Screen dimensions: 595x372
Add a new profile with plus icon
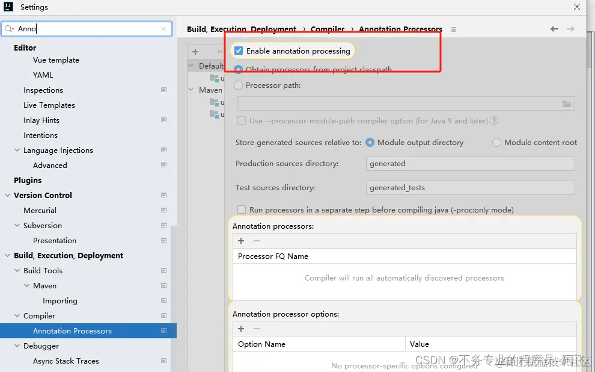[195, 51]
